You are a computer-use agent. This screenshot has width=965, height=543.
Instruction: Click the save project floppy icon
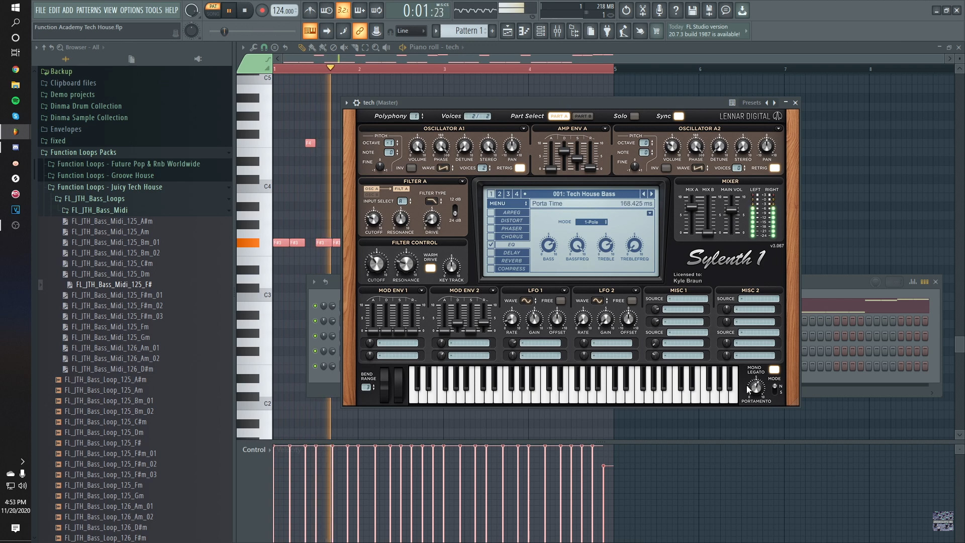(692, 10)
